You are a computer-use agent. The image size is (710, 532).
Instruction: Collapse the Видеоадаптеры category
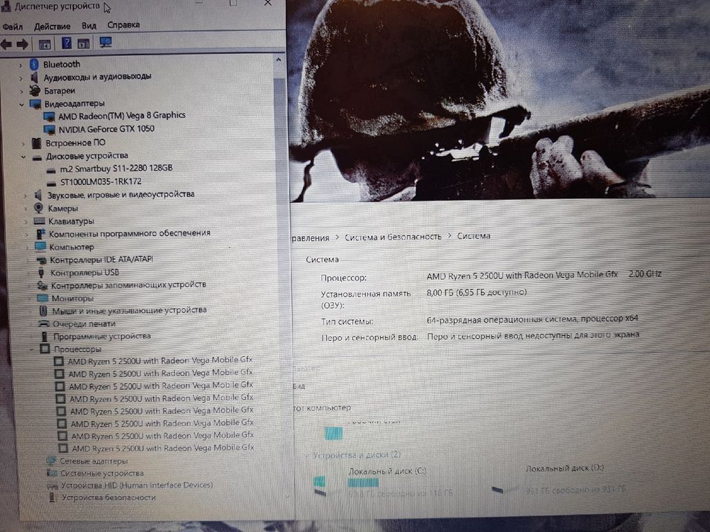(21, 104)
